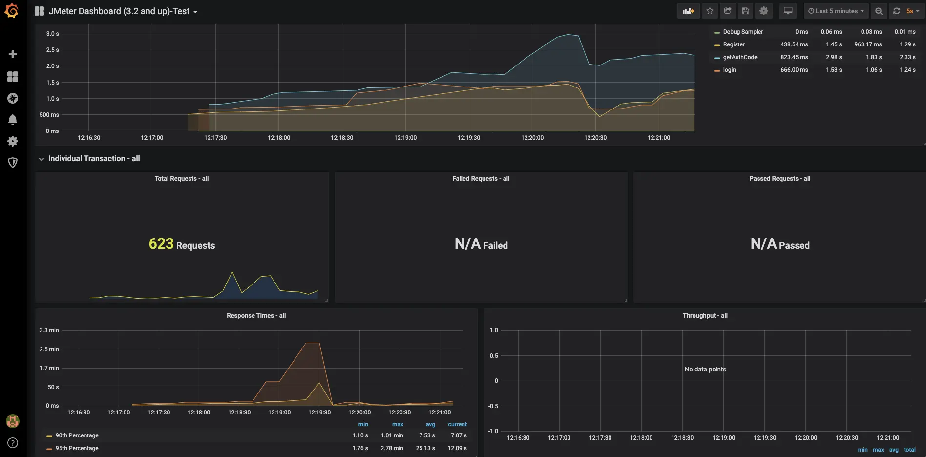The width and height of the screenshot is (926, 457).
Task: Click the login 666.00 ms value
Action: pyautogui.click(x=794, y=70)
